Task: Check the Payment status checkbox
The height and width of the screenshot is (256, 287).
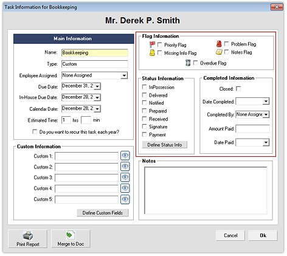Action: click(144, 134)
